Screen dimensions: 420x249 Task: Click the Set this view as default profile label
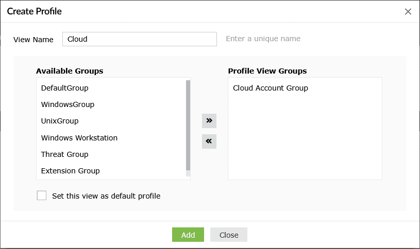click(x=106, y=196)
